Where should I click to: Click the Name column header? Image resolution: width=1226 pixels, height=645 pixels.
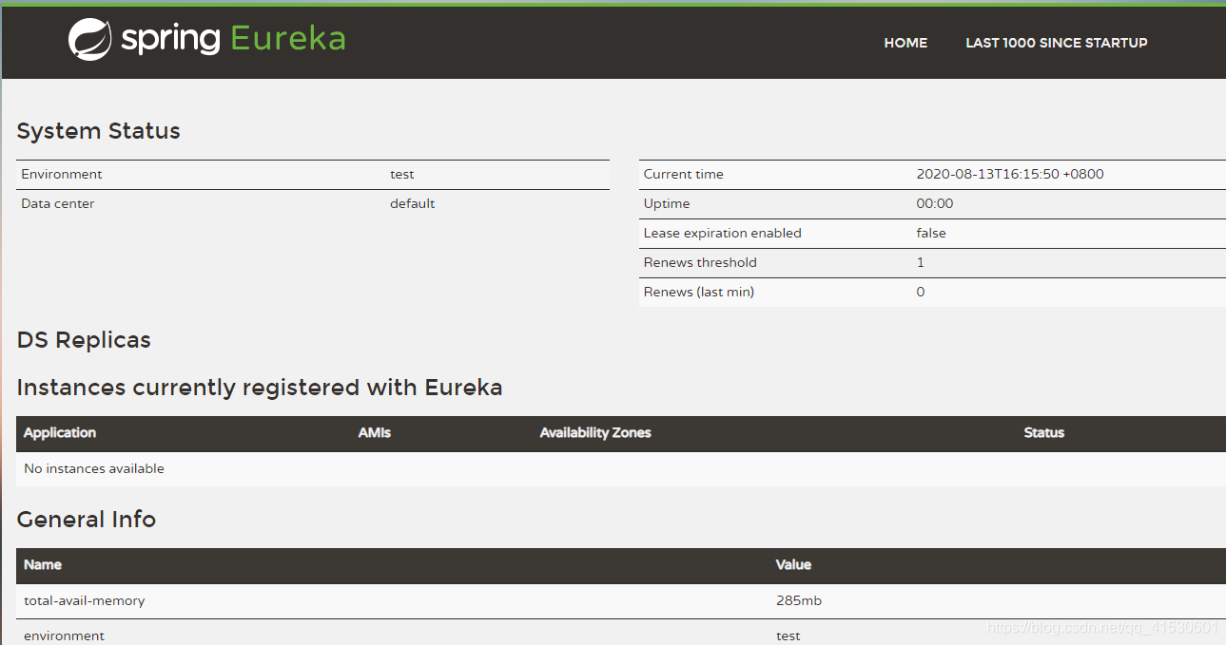tap(43, 565)
